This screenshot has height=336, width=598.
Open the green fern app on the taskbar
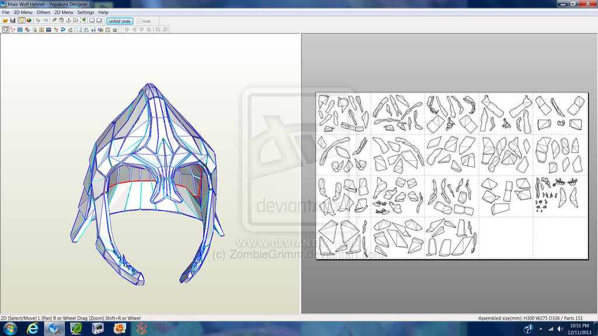tap(77, 328)
